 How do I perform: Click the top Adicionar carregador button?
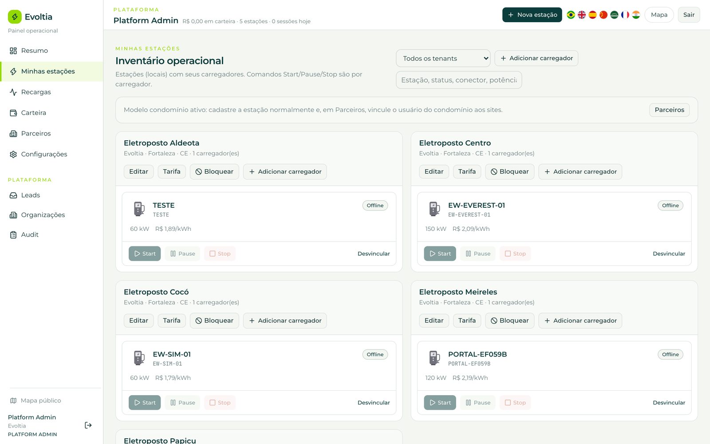[x=536, y=58]
